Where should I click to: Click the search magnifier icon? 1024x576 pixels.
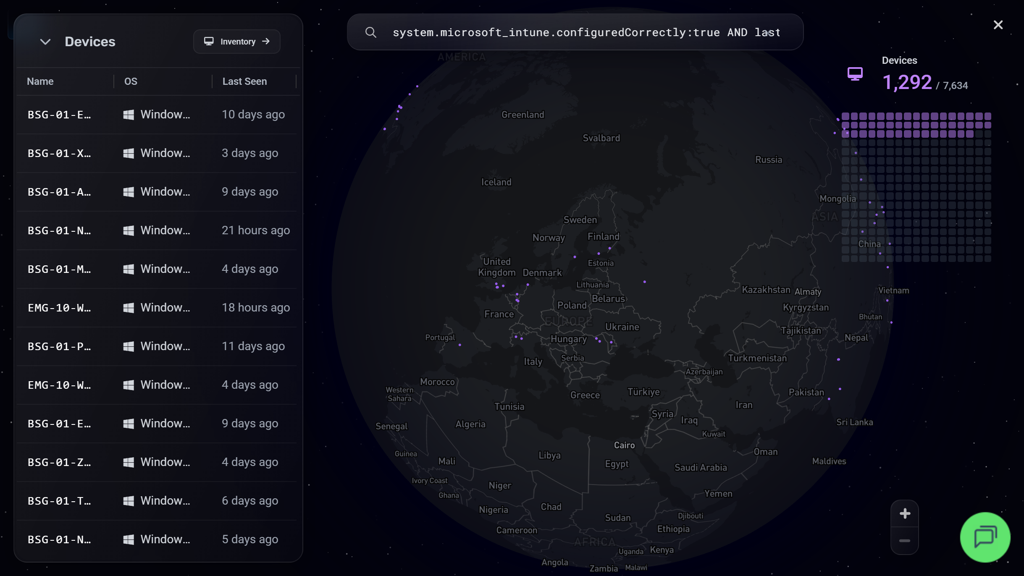(x=370, y=32)
